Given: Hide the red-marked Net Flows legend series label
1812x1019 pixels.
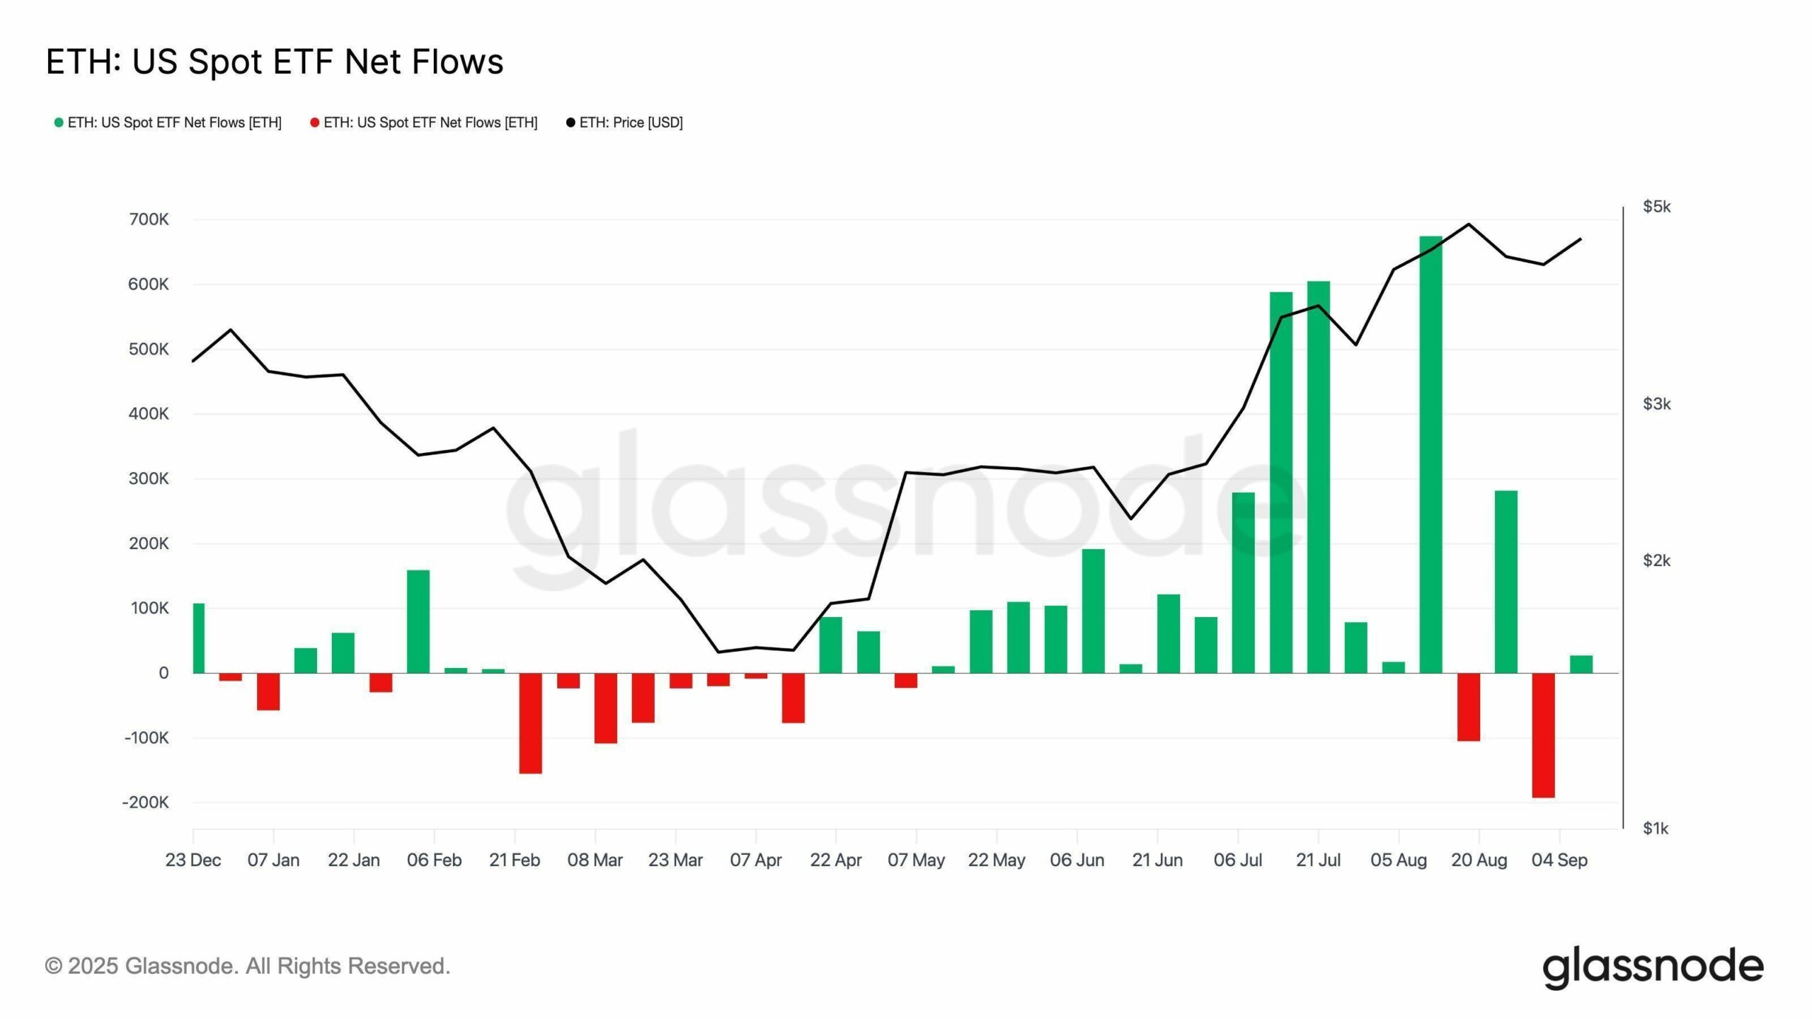Looking at the screenshot, I should (430, 123).
